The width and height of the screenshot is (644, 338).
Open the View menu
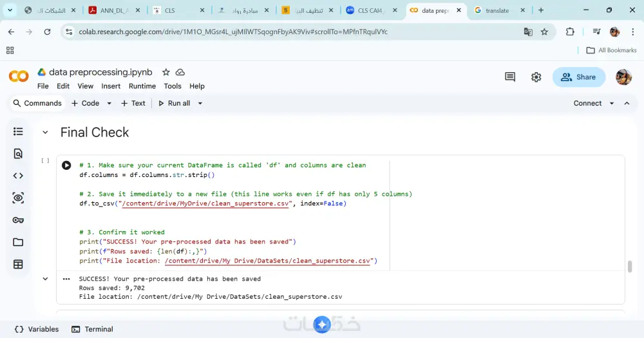tap(86, 86)
